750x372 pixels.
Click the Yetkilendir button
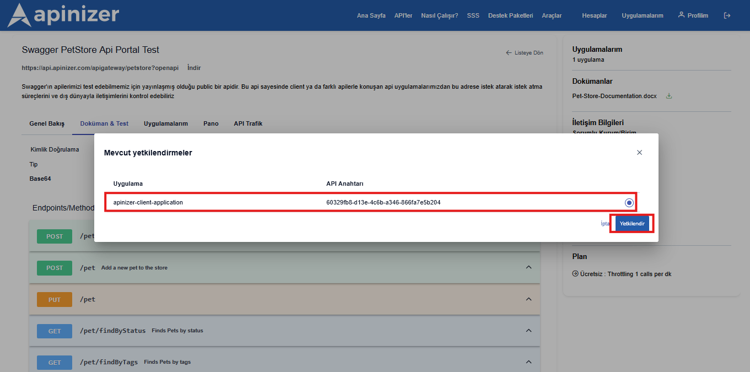(x=632, y=224)
